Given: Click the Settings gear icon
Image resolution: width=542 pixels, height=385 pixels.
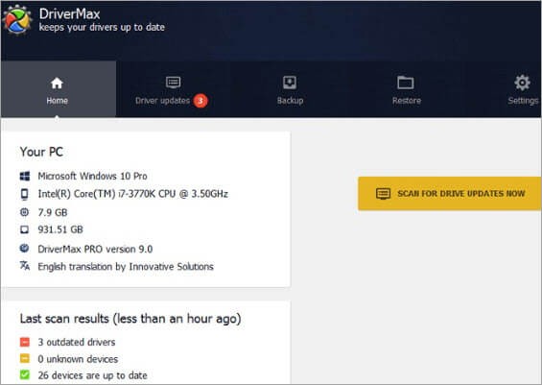Looking at the screenshot, I should click(522, 83).
